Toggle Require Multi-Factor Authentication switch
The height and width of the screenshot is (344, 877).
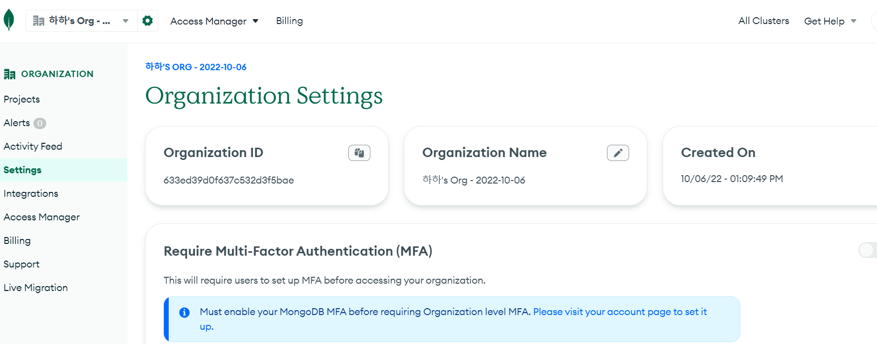868,250
